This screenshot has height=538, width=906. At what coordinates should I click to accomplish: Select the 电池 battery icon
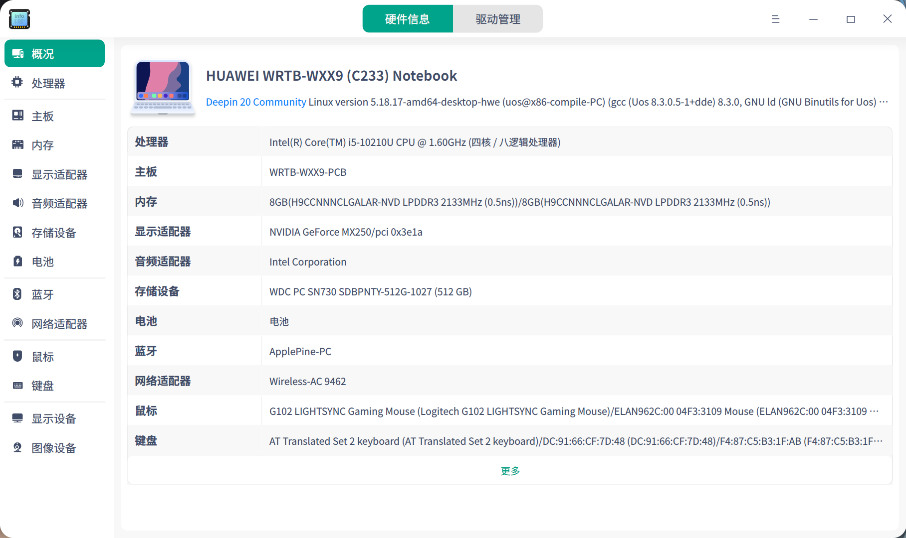[x=17, y=261]
